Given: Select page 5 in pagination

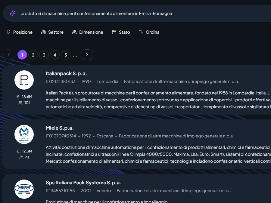Looking at the screenshot, I should tap(66, 55).
